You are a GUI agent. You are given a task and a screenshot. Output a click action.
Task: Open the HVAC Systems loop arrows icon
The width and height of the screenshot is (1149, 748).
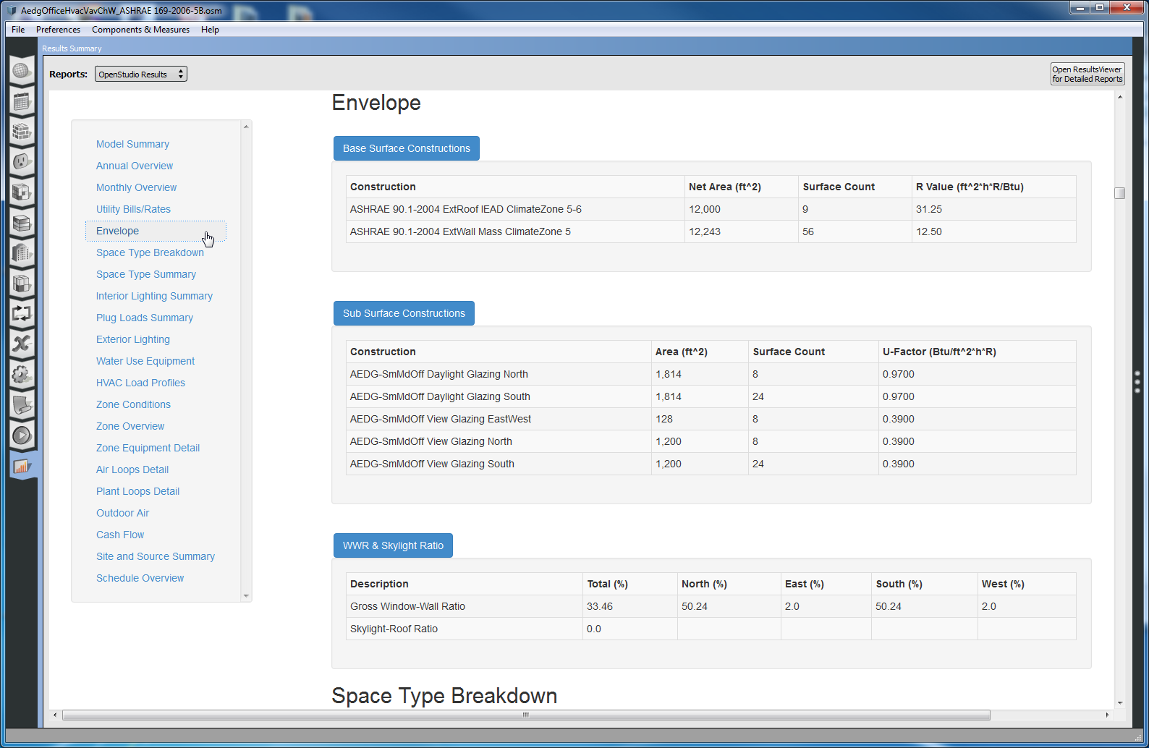pyautogui.click(x=21, y=314)
